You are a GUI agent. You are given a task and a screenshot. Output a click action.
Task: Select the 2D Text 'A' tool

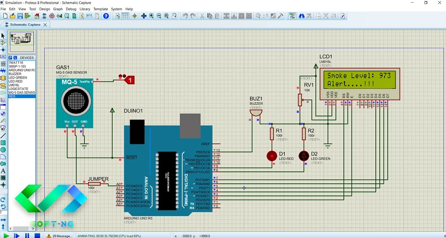pos(3,171)
